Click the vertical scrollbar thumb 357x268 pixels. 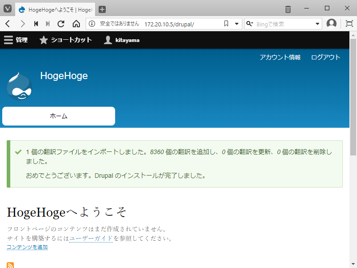353,97
